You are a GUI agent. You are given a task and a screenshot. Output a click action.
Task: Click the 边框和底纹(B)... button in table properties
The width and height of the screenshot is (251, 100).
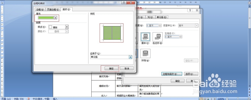point(172,74)
